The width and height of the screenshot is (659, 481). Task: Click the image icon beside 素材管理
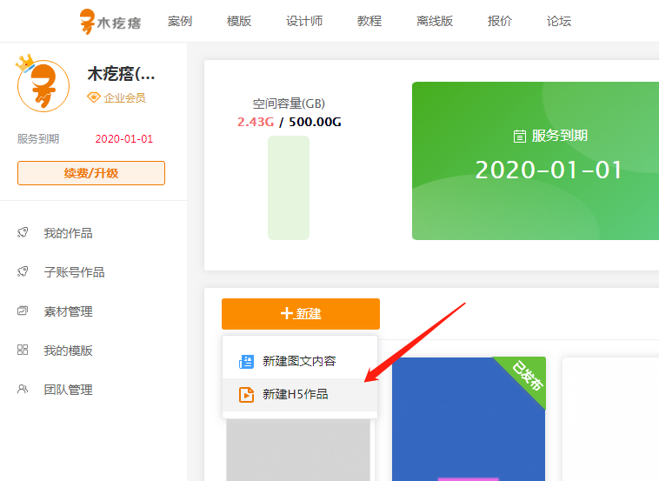point(23,311)
